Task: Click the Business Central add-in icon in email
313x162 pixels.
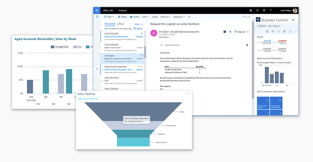Action: point(225,32)
